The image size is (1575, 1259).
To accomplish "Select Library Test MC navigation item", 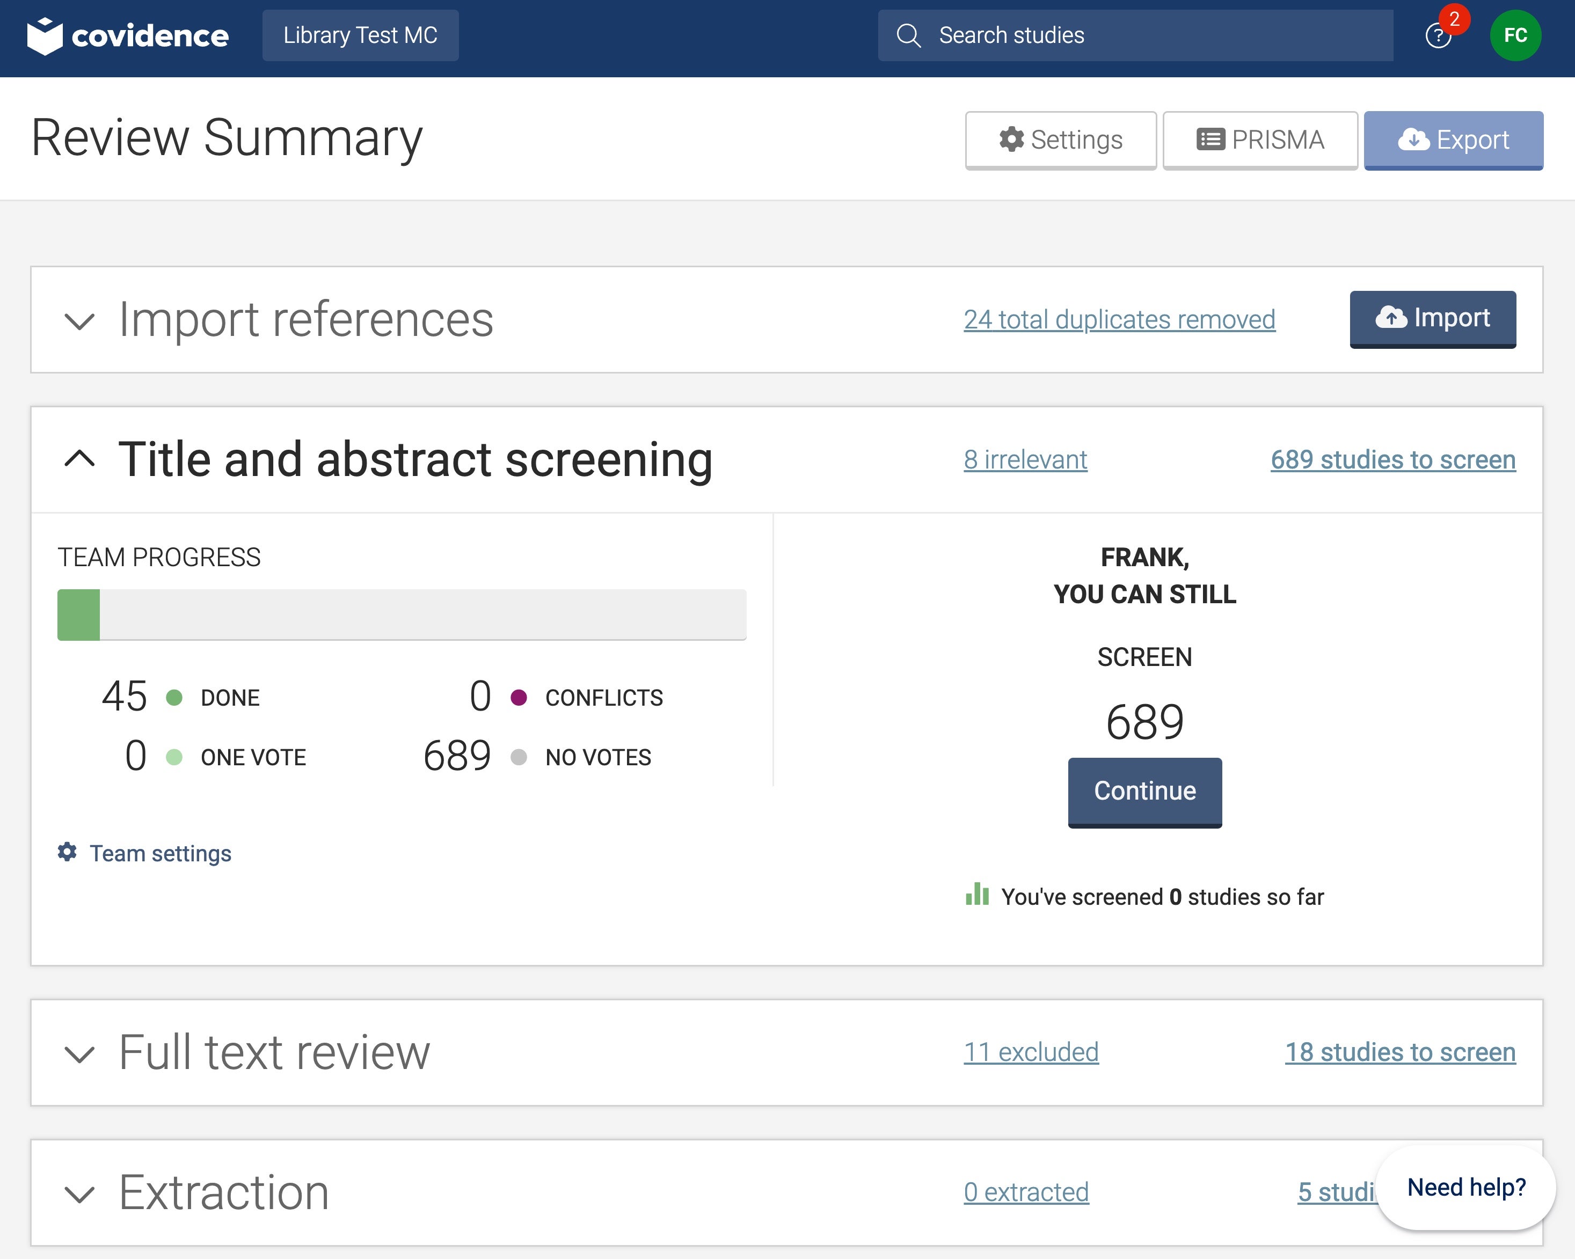I will pyautogui.click(x=360, y=34).
